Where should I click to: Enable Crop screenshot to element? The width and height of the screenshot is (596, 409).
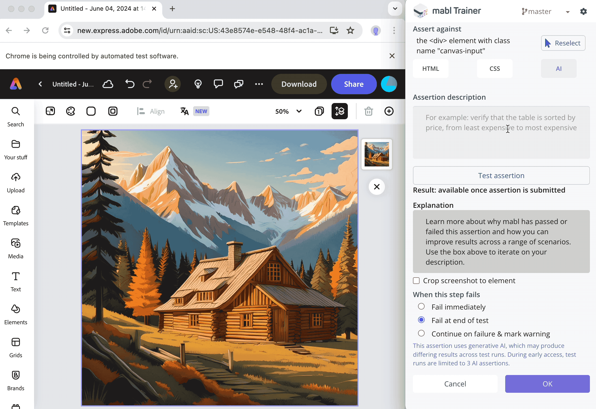click(416, 280)
